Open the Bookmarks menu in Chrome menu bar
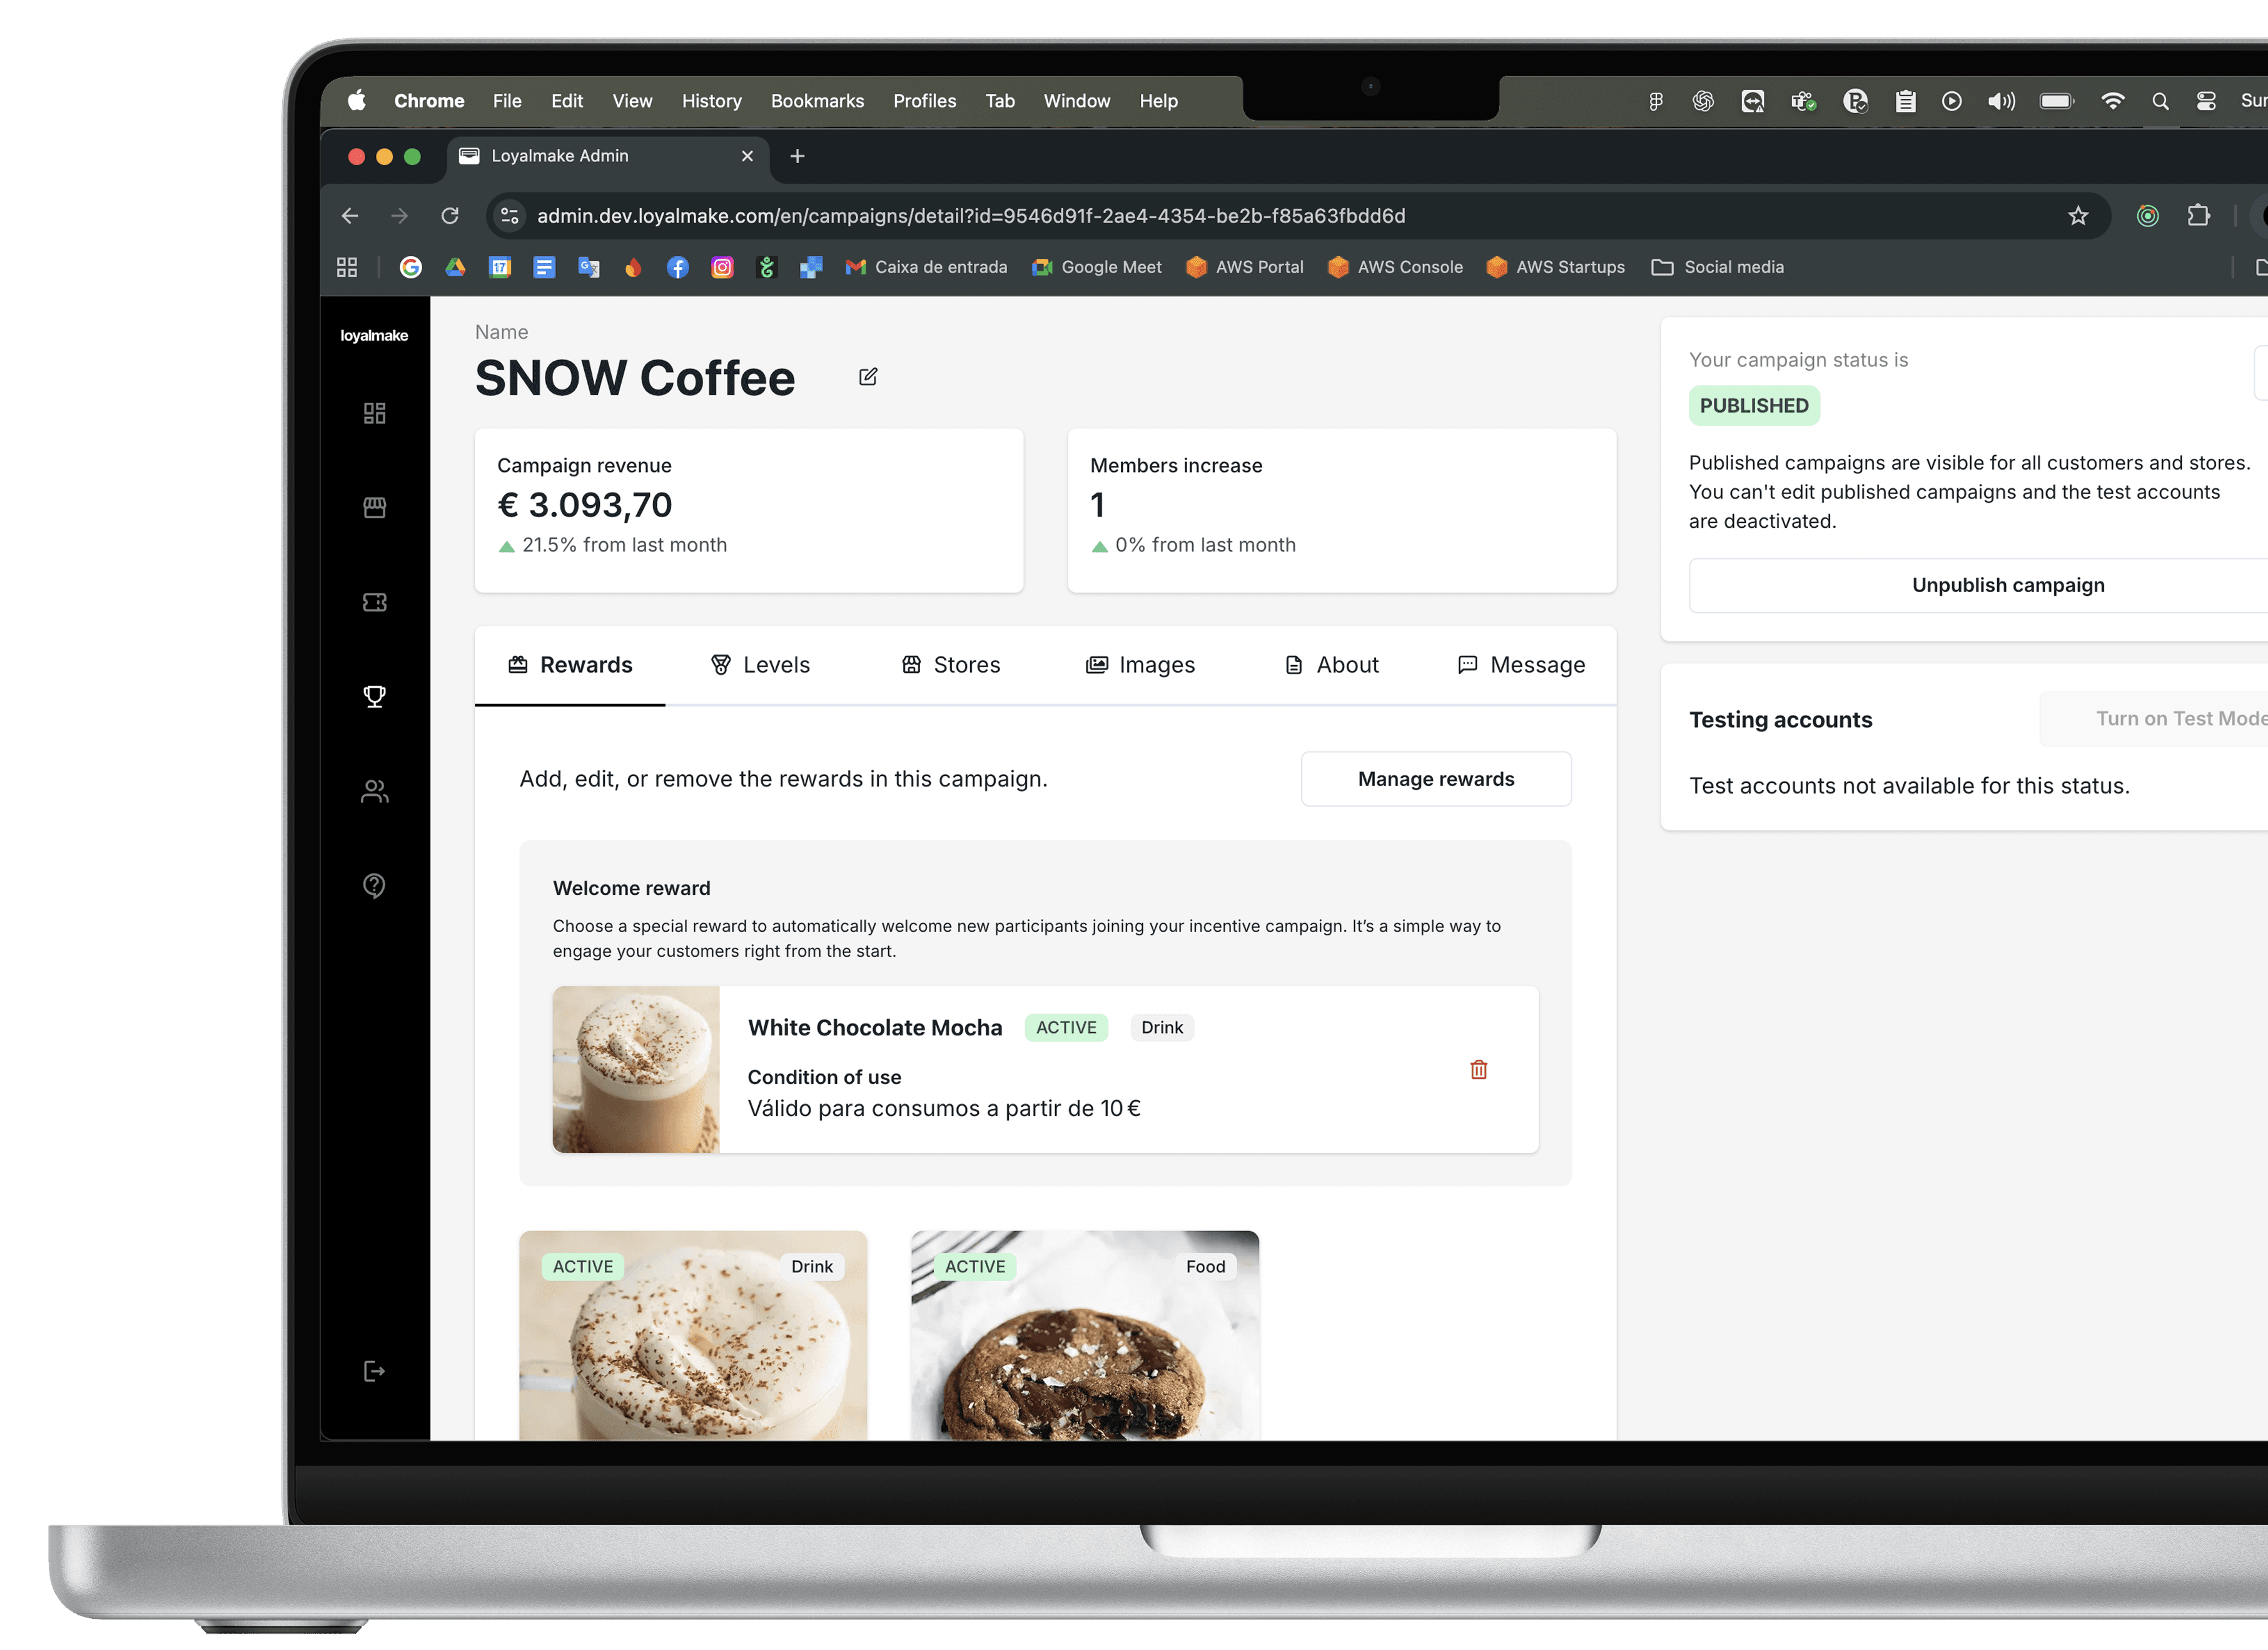The image size is (2268, 1650). coord(817,101)
